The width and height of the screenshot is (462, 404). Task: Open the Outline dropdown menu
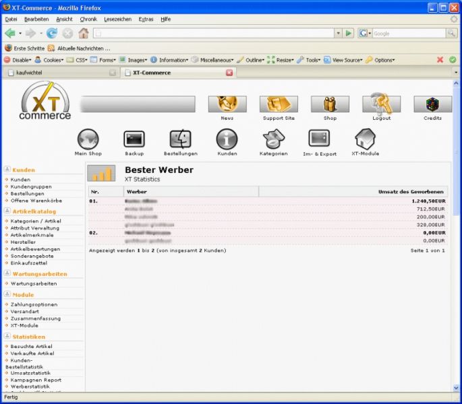point(250,60)
